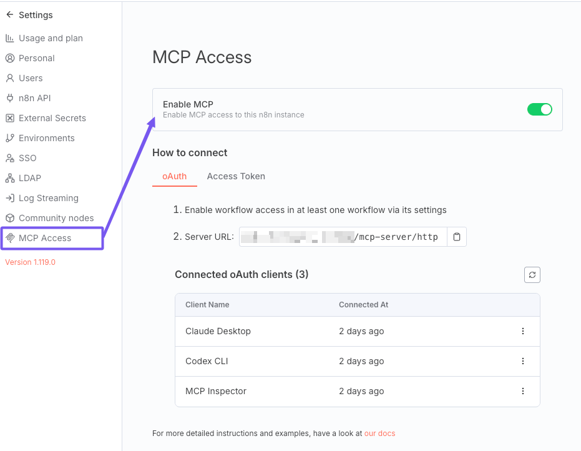Image resolution: width=581 pixels, height=451 pixels.
Task: Select the Log Streaming icon
Action: click(11, 198)
